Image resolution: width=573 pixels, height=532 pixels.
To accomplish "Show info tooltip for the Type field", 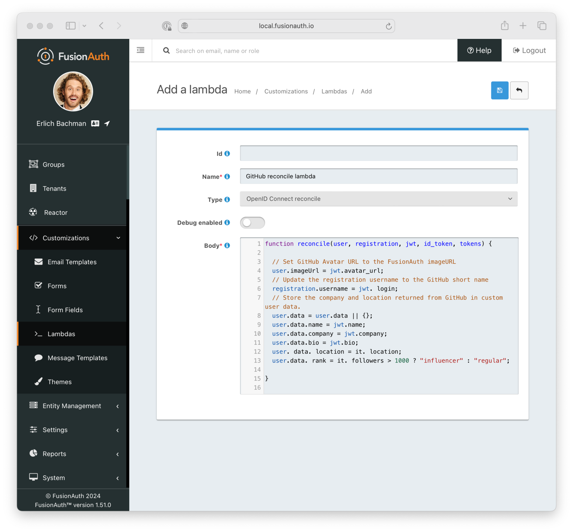I will click(x=227, y=199).
